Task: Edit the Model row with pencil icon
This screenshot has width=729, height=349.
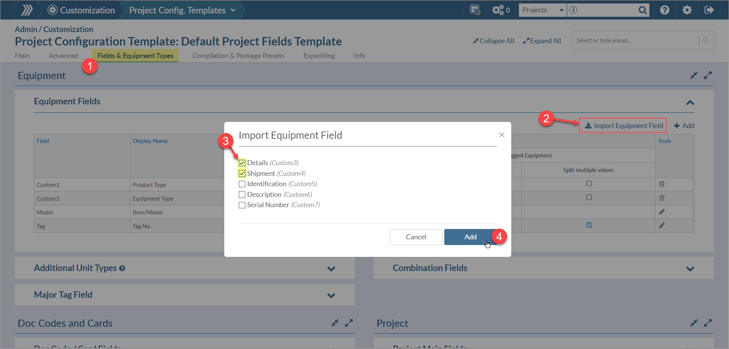Action: pyautogui.click(x=662, y=212)
